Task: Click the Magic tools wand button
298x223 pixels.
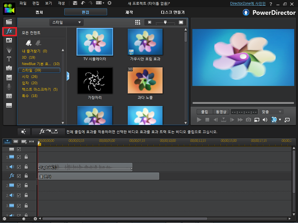Action: (24, 131)
